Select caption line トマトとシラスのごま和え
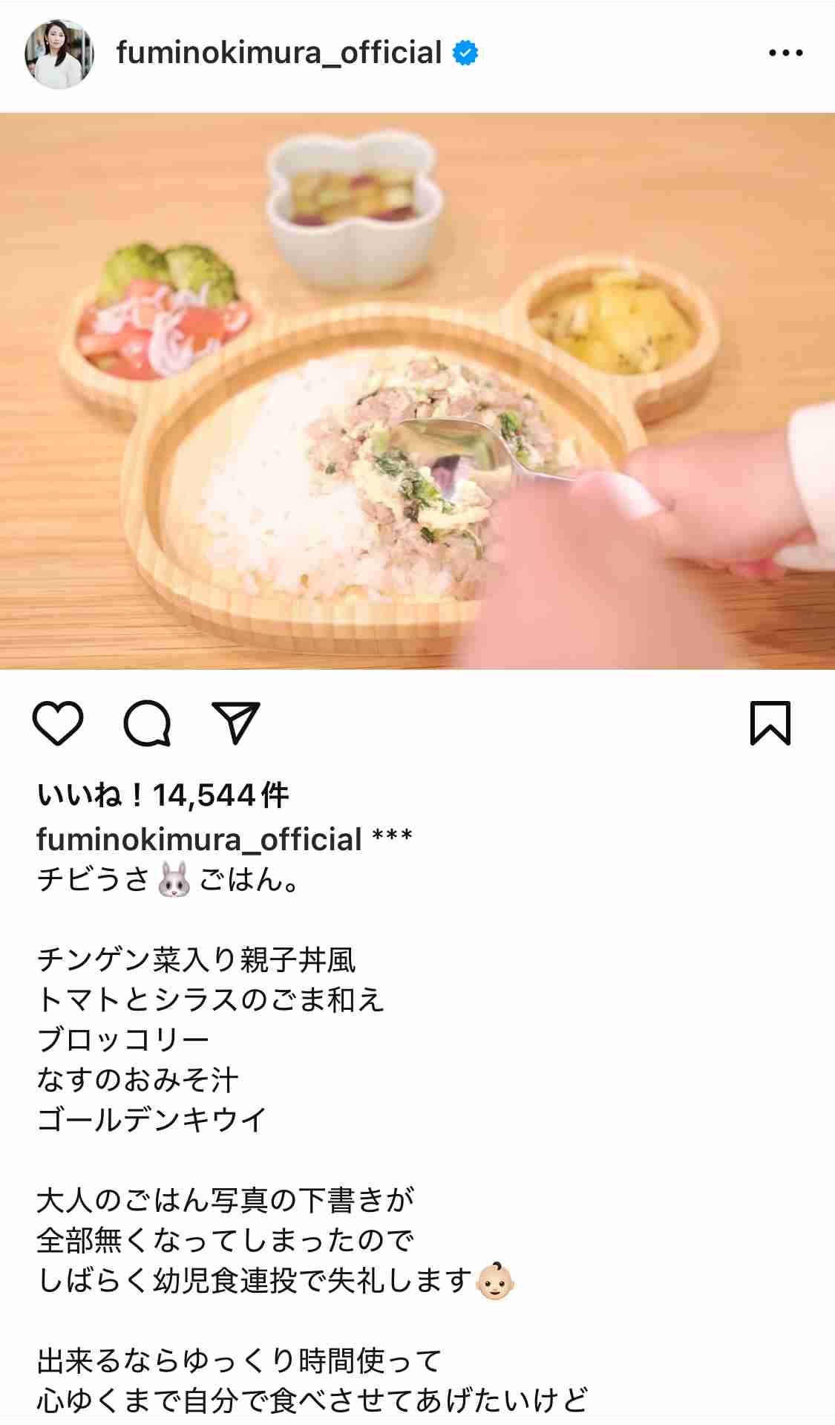835x1425 pixels. (x=211, y=1000)
